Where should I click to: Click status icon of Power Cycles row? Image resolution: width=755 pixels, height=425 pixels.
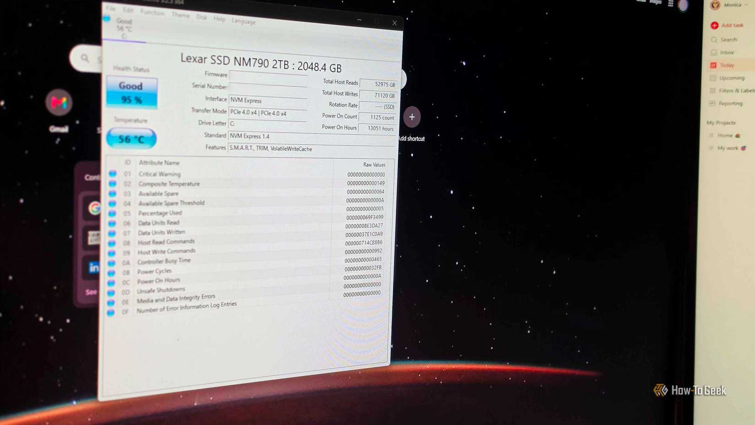coord(111,273)
